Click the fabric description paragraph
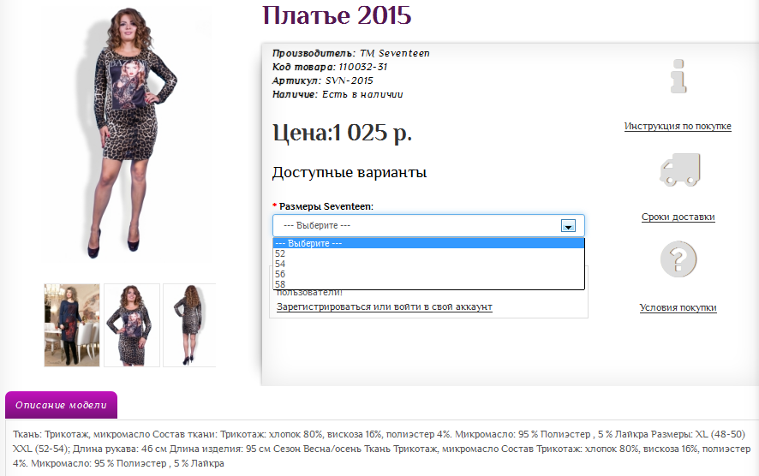The image size is (759, 476). pos(381,449)
